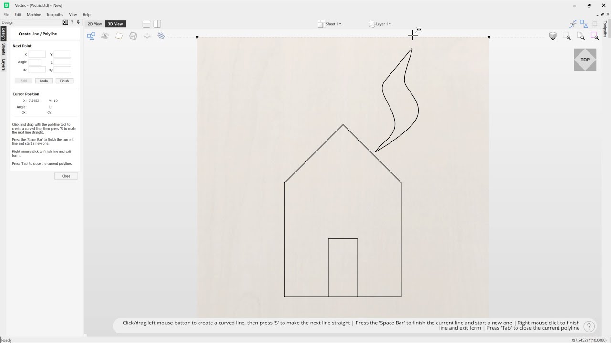The height and width of the screenshot is (343, 611).
Task: Split the view horizontally with the tile icon
Action: coord(147,24)
